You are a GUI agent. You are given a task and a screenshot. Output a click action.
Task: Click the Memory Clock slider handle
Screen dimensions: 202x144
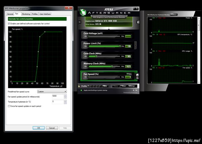[112, 66]
